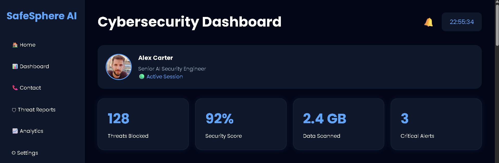Click Alex Carter's profile photo
This screenshot has height=163, width=499.
(119, 67)
